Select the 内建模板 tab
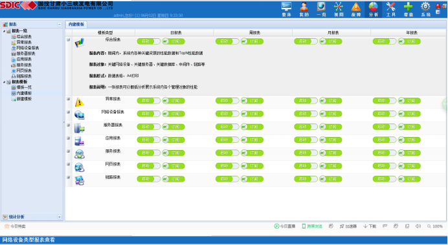This screenshot has width=448, height=245. pos(76,25)
